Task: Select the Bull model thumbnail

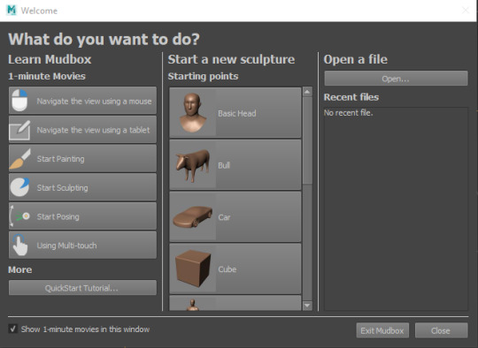Action: [x=192, y=165]
